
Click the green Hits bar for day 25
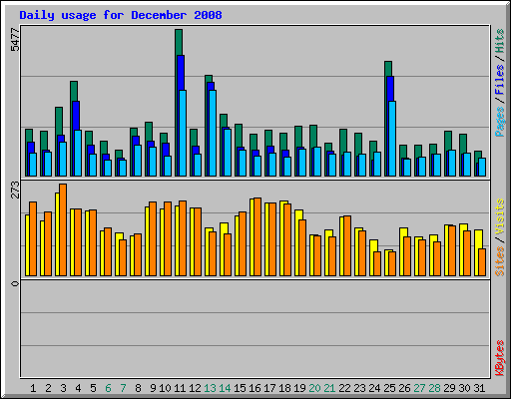[388, 69]
